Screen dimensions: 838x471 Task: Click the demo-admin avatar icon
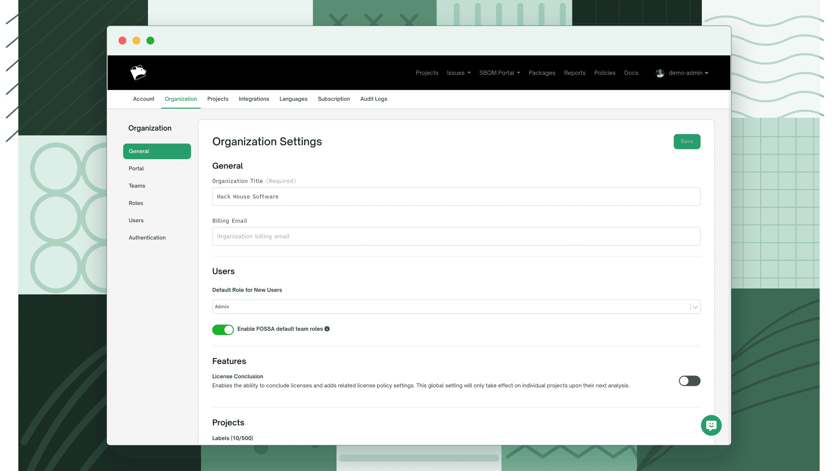pos(660,73)
